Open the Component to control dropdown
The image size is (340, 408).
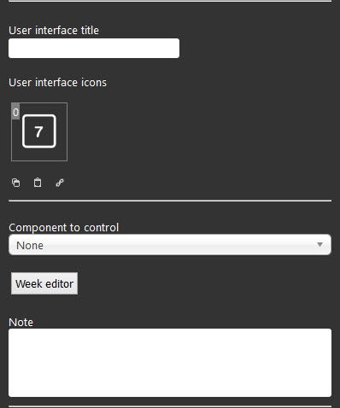point(170,245)
